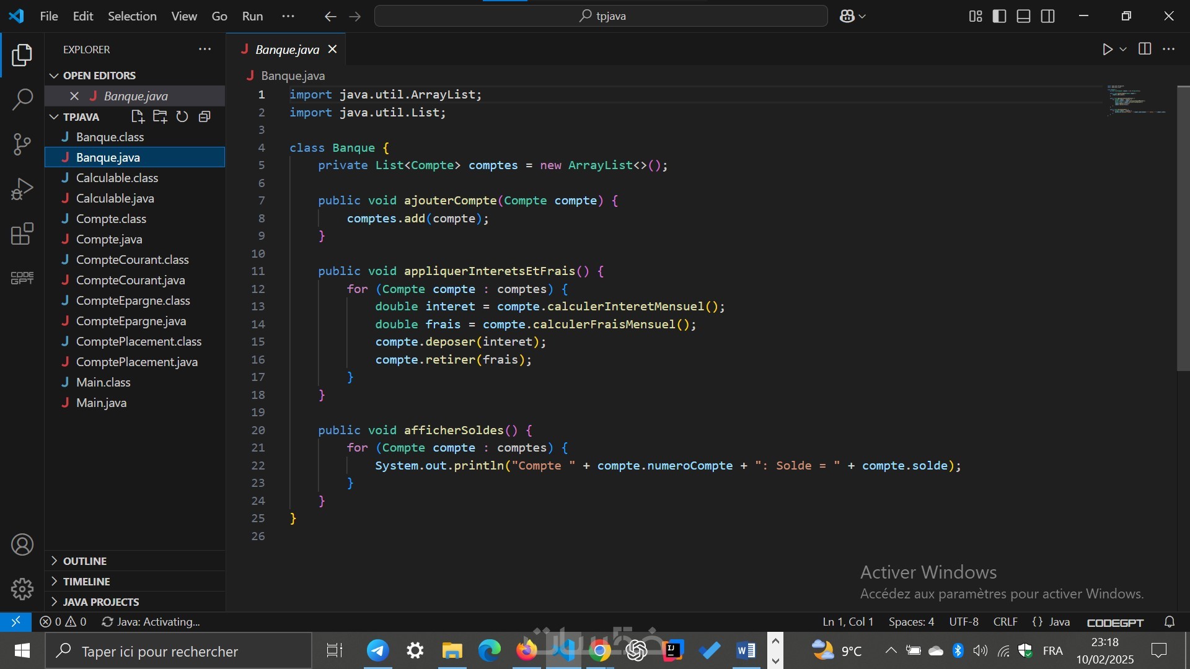Viewport: 1190px width, 669px height.
Task: Click Spaces: 4 indentation in status bar
Action: 911,622
